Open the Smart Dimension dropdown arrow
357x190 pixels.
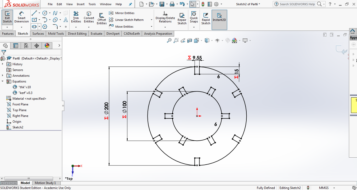click(x=21, y=27)
